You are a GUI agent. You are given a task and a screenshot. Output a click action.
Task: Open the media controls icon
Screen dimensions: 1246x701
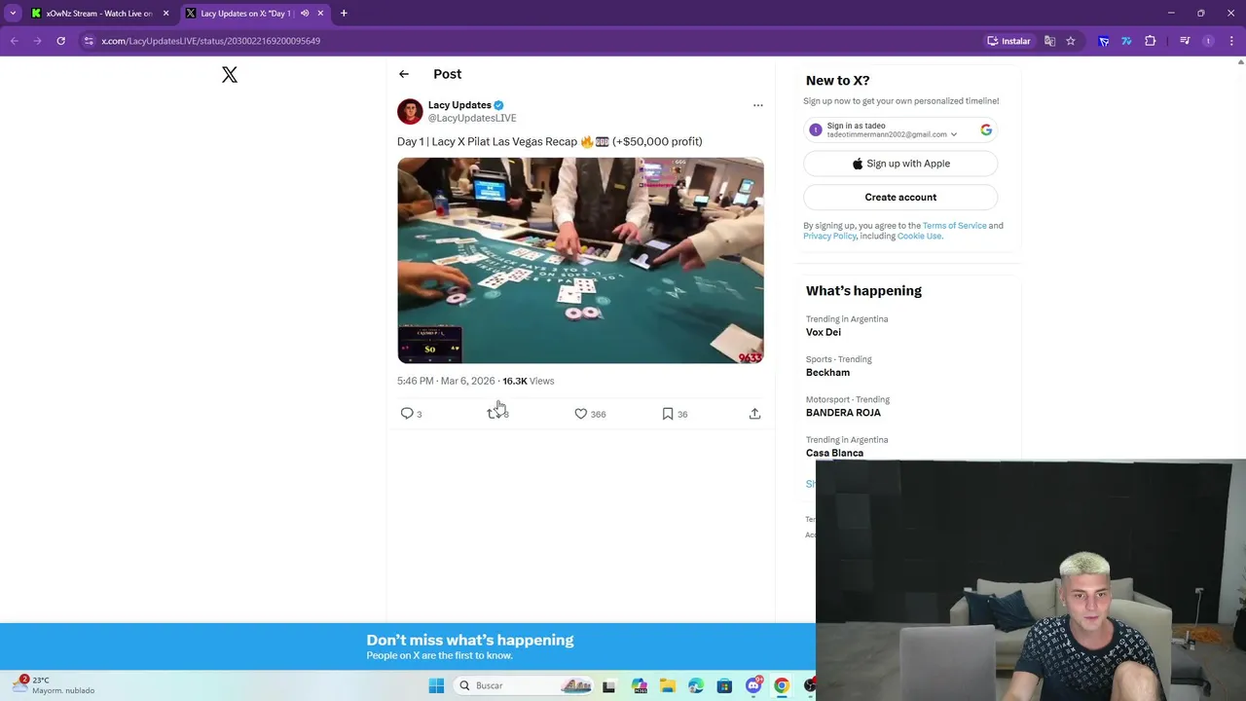click(1185, 41)
